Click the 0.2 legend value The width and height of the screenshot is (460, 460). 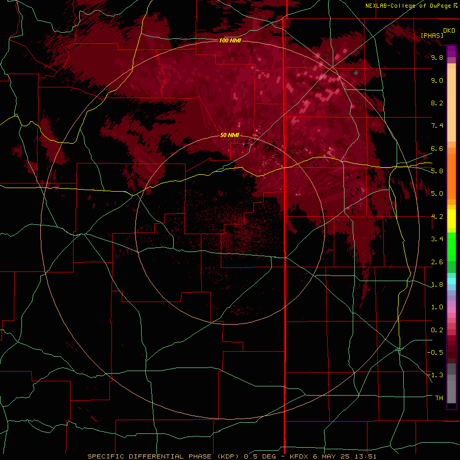click(437, 330)
